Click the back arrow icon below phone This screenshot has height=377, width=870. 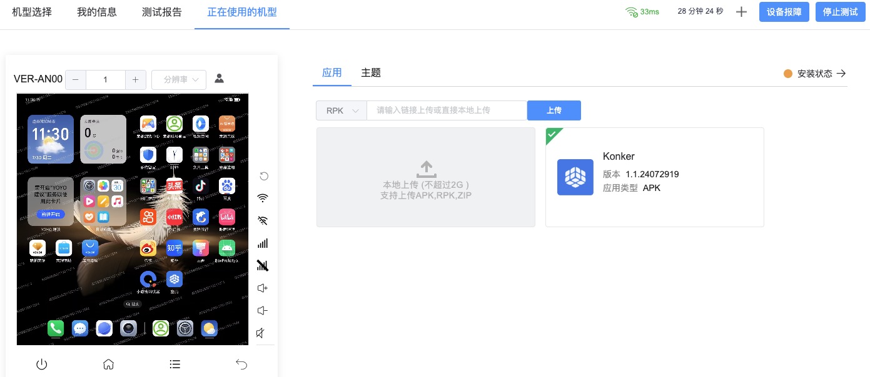point(241,365)
